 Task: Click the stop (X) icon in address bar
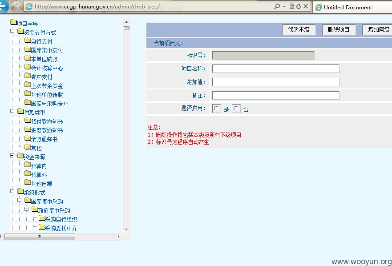(306, 7)
